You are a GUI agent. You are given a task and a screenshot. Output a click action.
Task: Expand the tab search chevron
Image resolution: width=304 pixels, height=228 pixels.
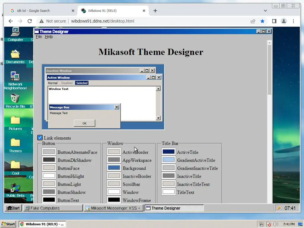[265, 11]
